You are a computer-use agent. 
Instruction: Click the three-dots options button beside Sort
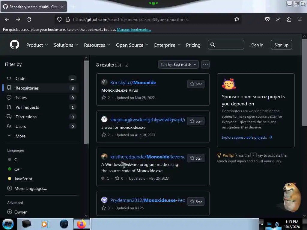pos(205,64)
